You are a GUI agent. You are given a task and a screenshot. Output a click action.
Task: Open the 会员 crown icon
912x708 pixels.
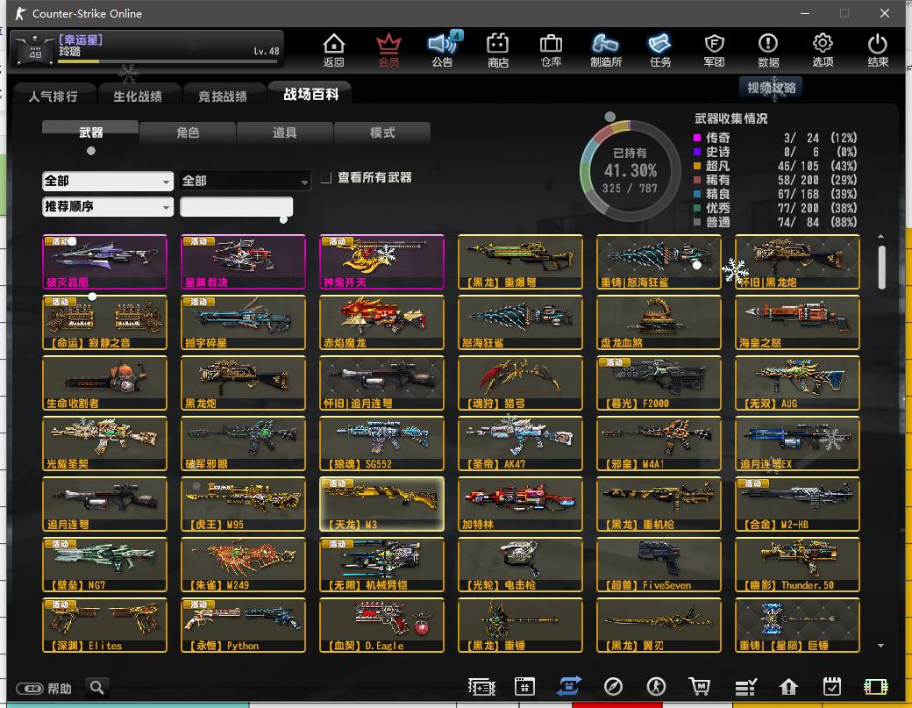pyautogui.click(x=388, y=49)
